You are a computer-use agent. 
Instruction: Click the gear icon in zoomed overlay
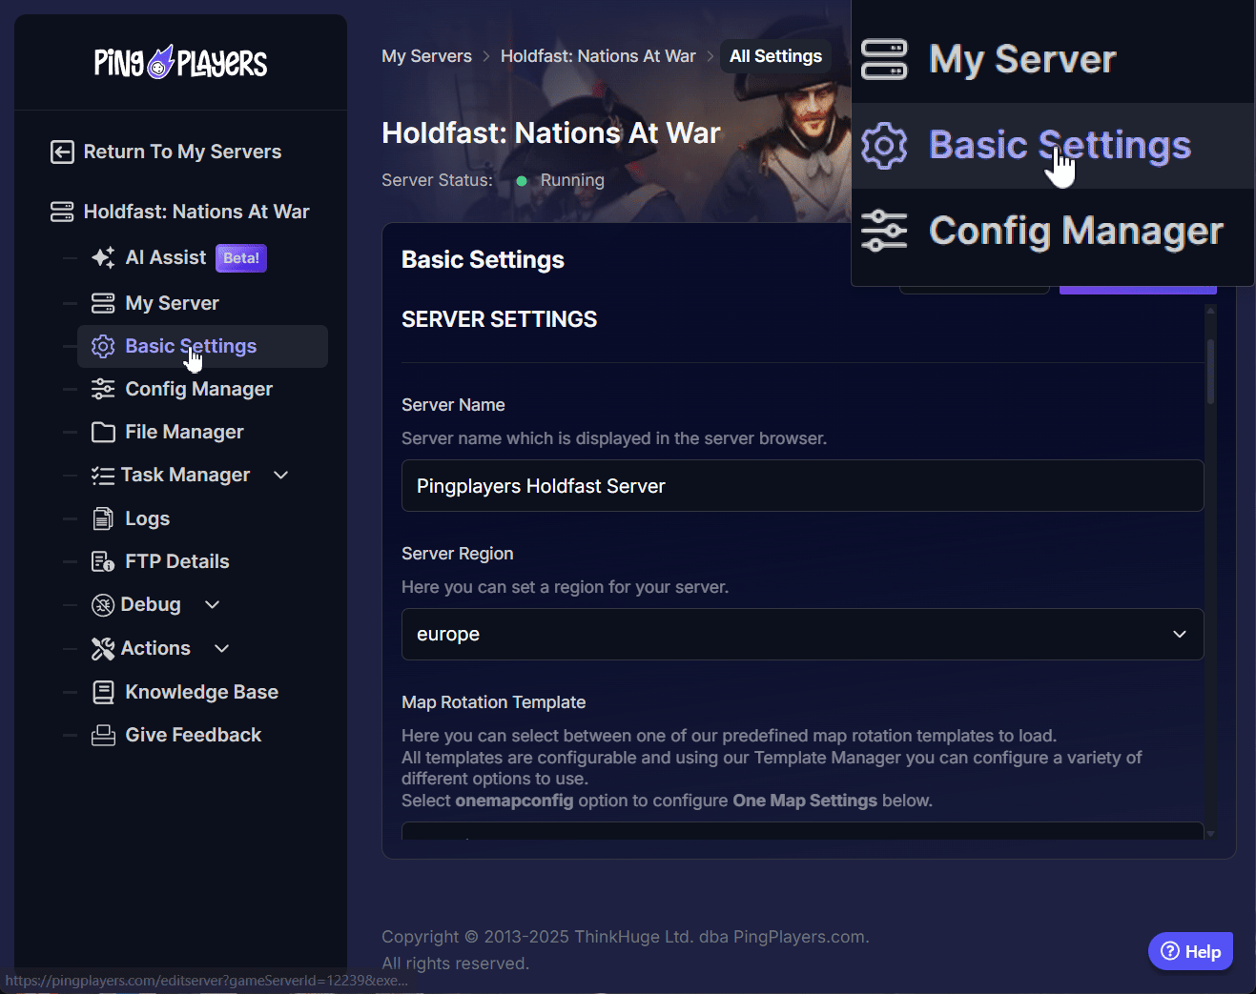[x=884, y=146]
